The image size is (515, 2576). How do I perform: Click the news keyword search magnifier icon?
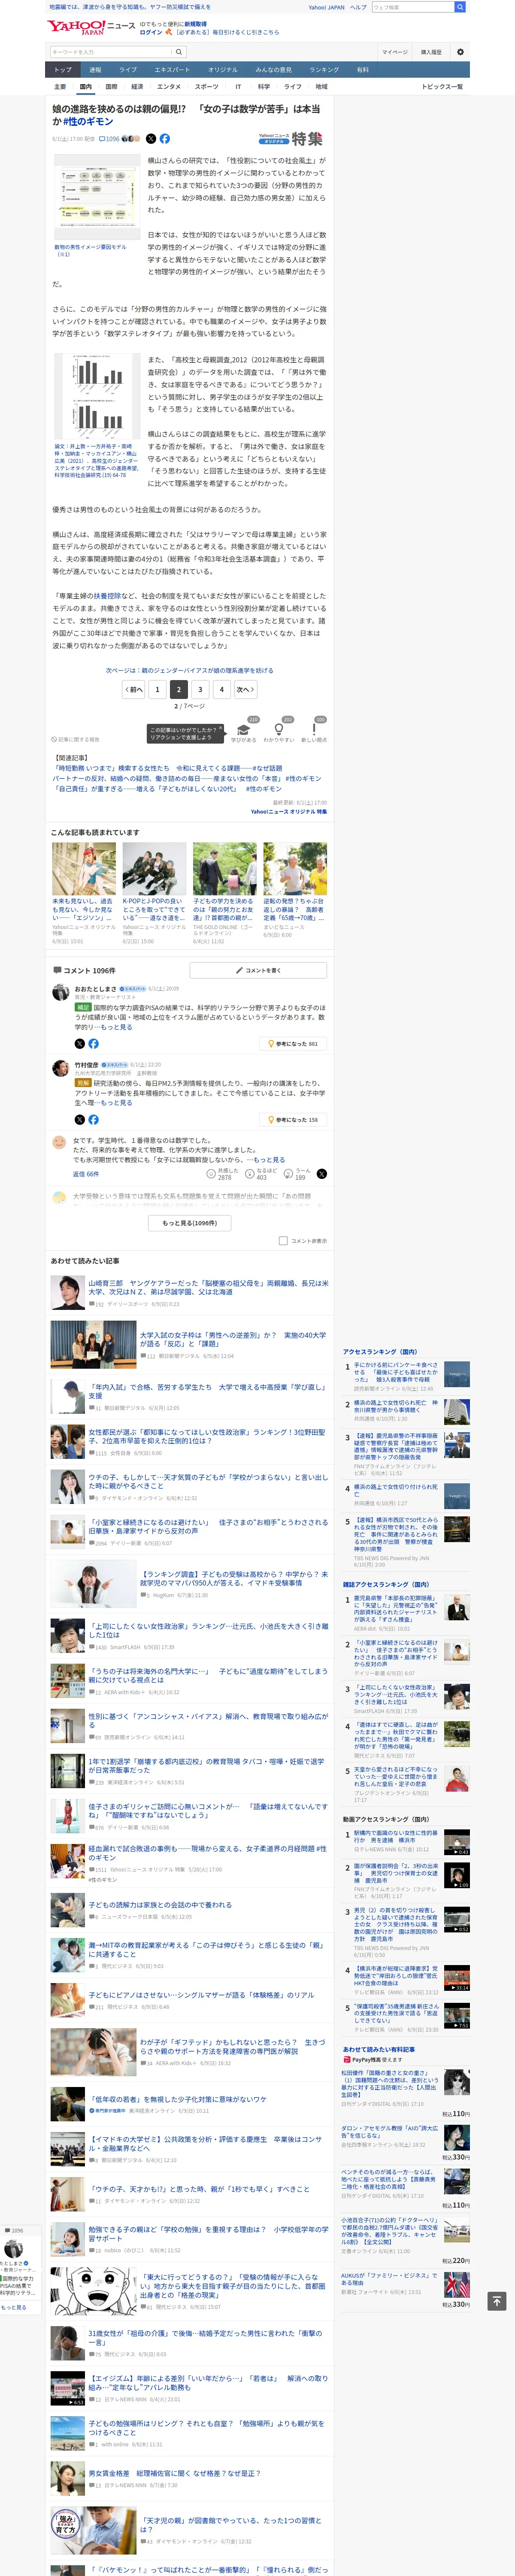tap(179, 52)
